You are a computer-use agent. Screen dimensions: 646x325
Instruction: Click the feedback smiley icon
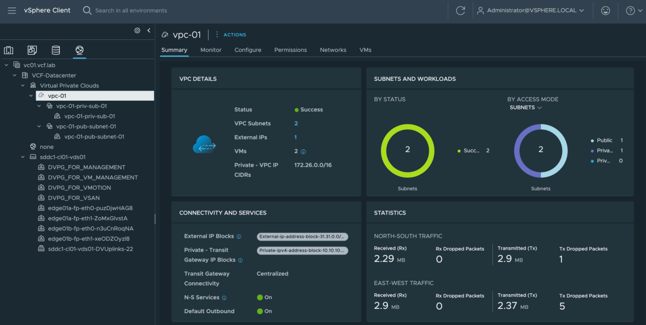coord(606,10)
